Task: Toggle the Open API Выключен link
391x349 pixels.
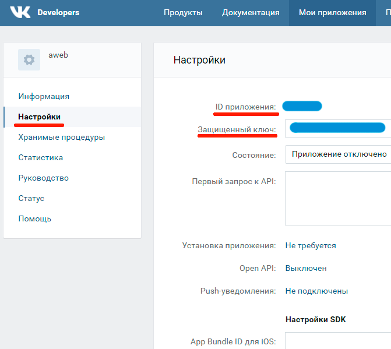Action: (306, 268)
